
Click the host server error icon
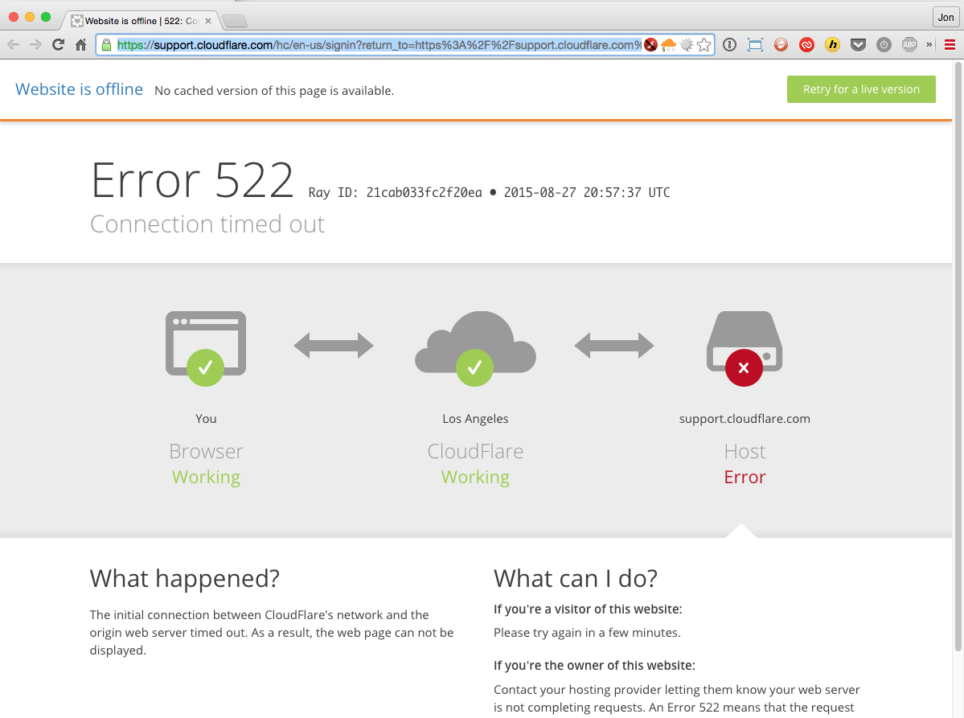(744, 349)
